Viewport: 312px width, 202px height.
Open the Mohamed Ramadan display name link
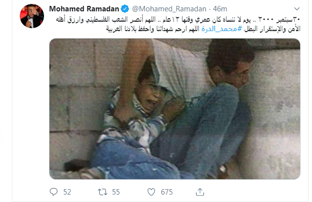[x=84, y=9]
